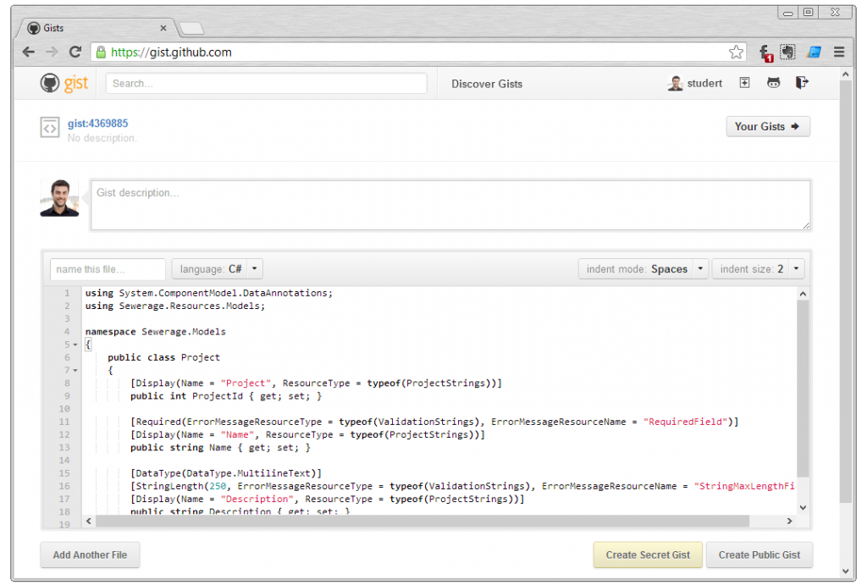The image size is (867, 585).
Task: Click code editor scroll right arrow
Action: point(789,521)
